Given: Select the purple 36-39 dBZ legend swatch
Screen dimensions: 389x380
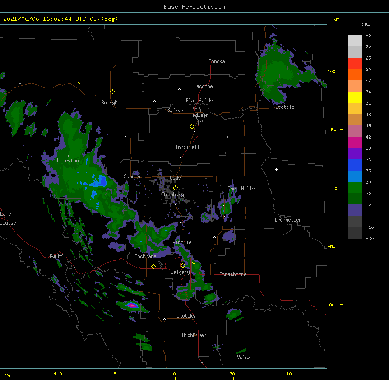Looking at the screenshot, I should 355,154.
